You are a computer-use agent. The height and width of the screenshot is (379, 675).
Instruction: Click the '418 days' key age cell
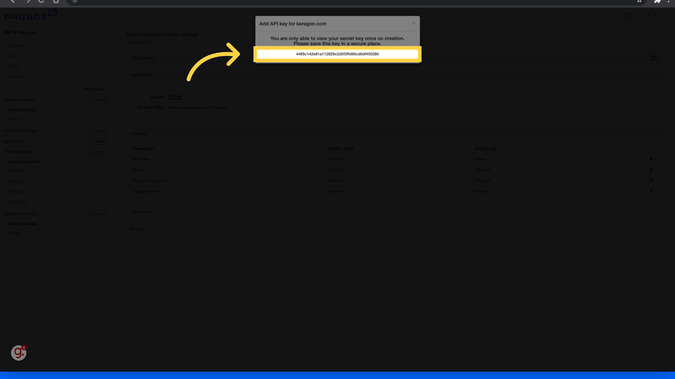click(482, 181)
